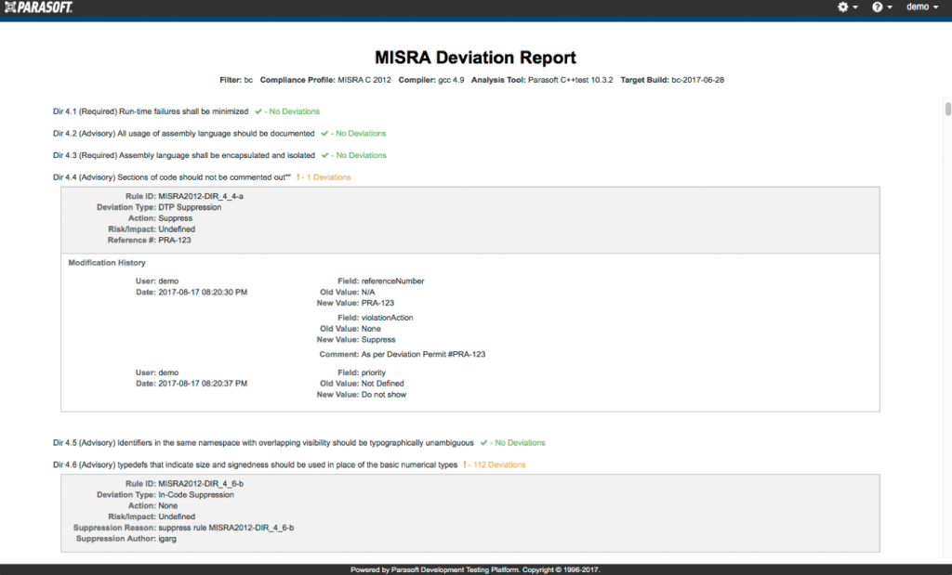Click the green checkmark beside Dir 4.1
Viewport: 952px width, 575px height.
(x=257, y=111)
